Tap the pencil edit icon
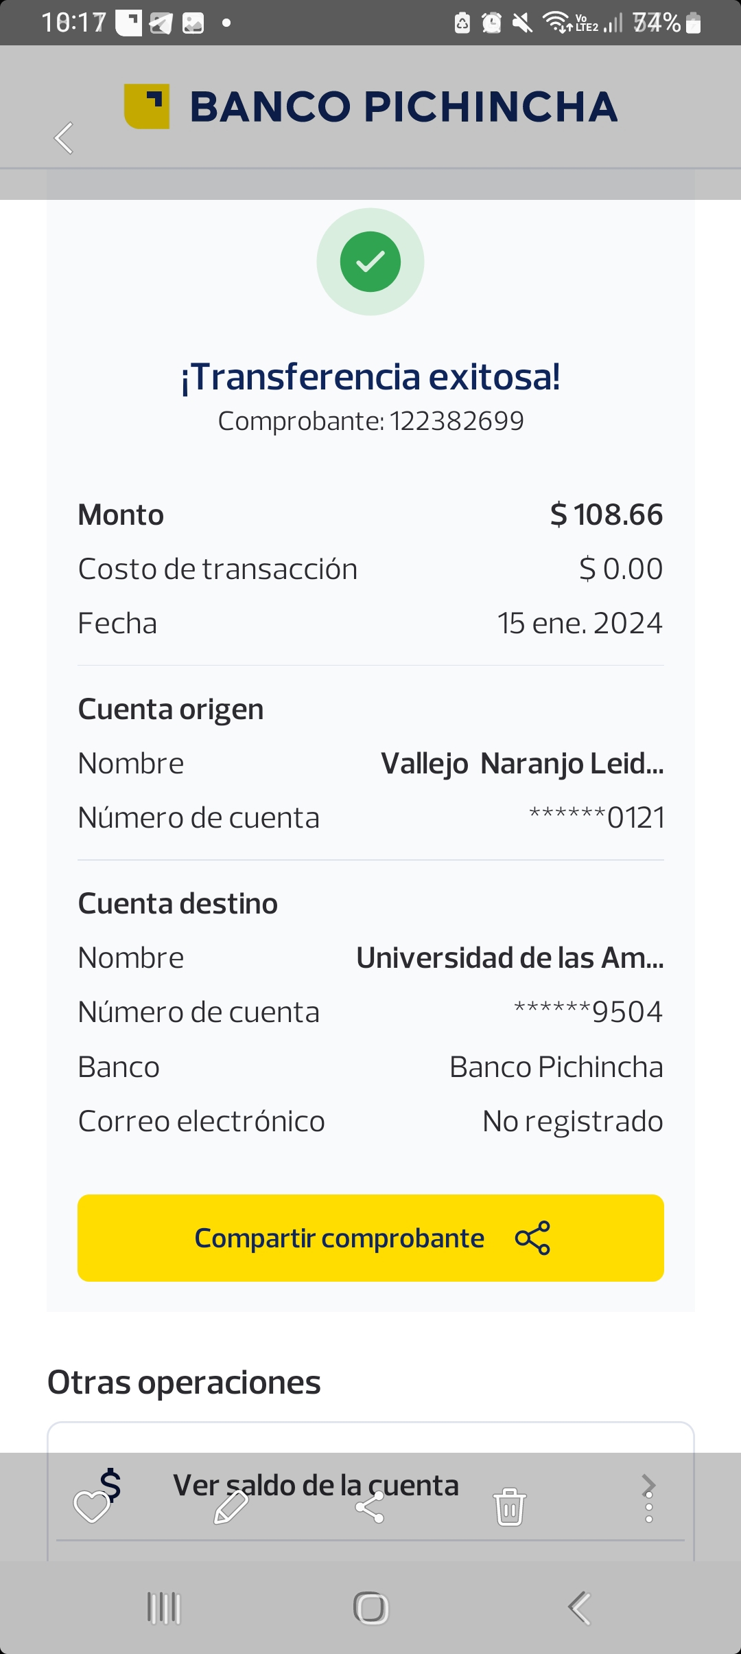 point(231,1507)
